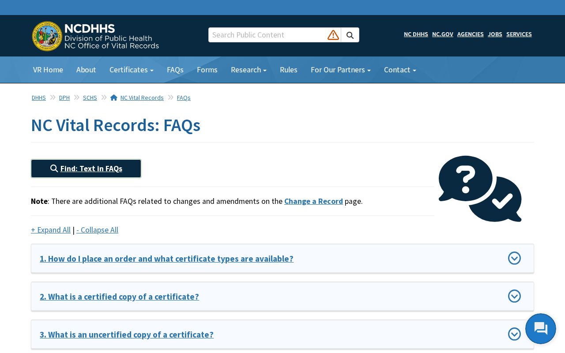The height and width of the screenshot is (353, 565).
Task: Click the warning triangle icon in search box
Action: pos(333,35)
